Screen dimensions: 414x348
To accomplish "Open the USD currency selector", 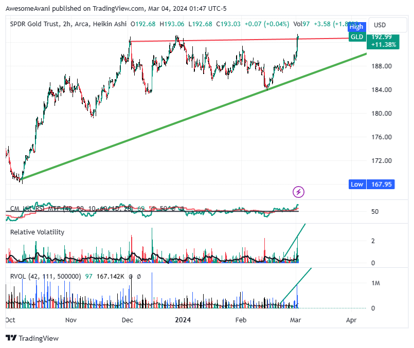I will [387, 25].
